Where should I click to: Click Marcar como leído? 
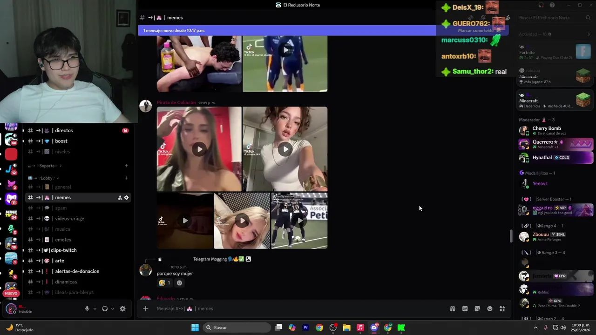tap(475, 30)
